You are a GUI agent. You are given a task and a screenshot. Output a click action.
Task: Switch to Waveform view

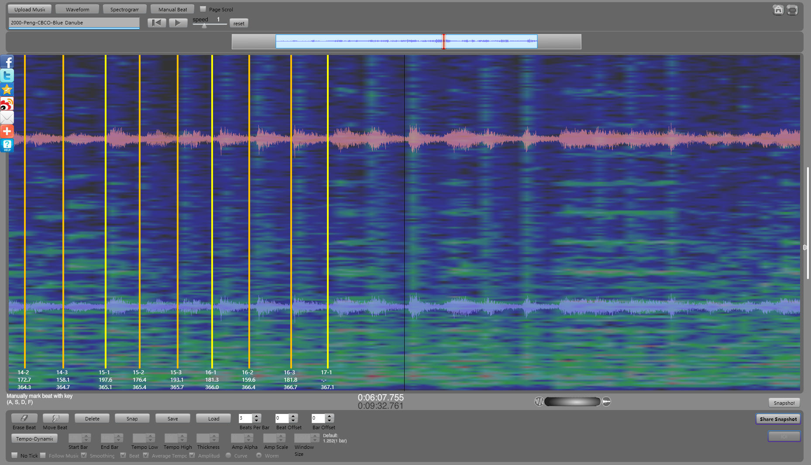click(x=78, y=9)
